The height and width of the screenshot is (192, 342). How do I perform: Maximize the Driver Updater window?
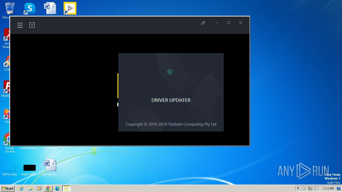[x=229, y=23]
